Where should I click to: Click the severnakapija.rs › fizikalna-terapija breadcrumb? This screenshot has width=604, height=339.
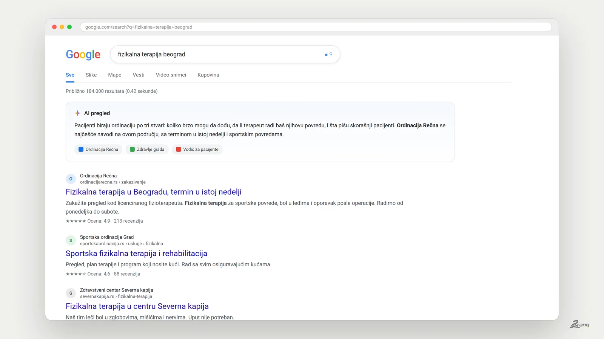pos(116,296)
